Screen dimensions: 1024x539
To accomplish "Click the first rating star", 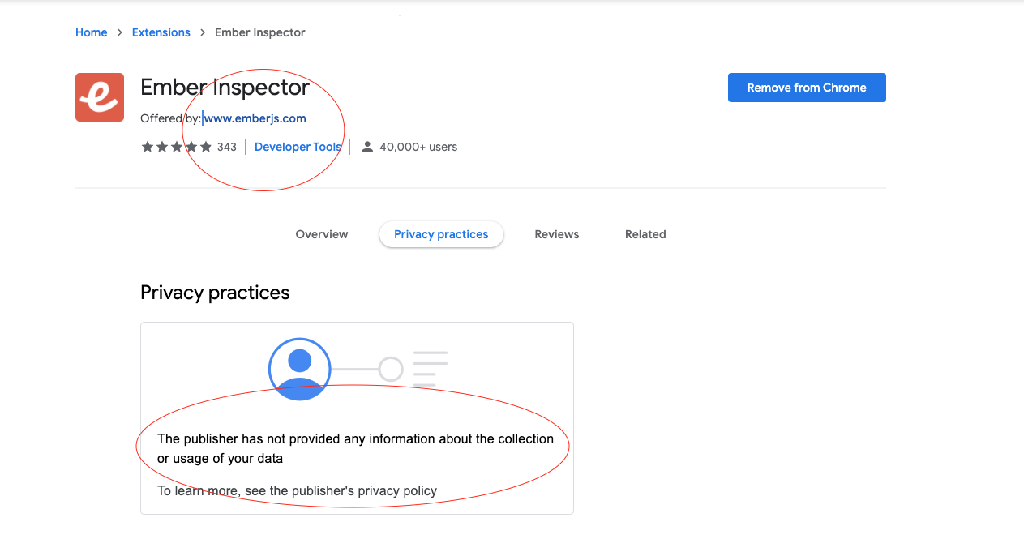I will [x=147, y=147].
